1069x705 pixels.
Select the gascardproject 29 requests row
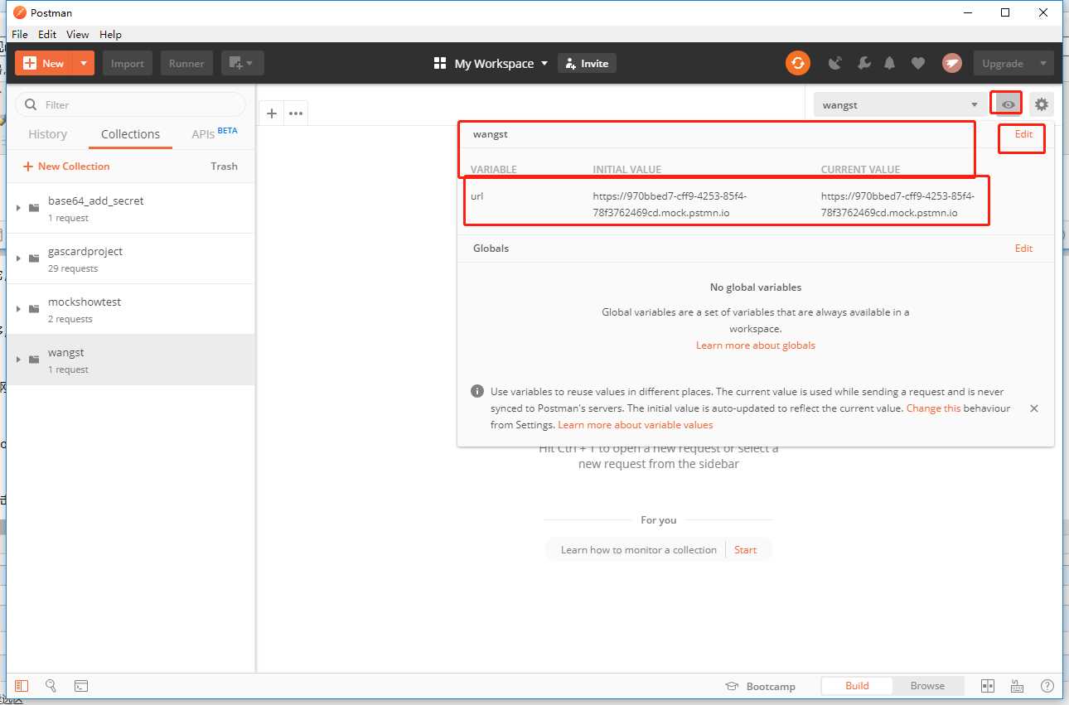(x=130, y=258)
